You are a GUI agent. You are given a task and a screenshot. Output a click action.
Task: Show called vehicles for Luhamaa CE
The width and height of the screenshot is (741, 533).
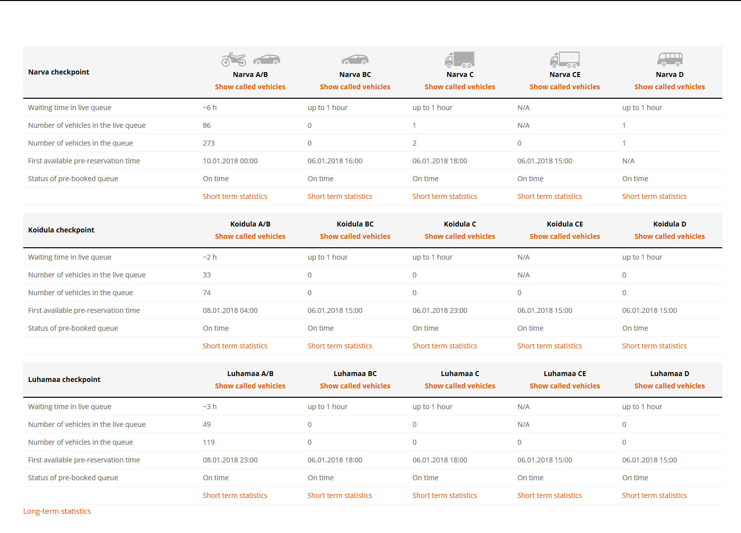[x=565, y=386]
